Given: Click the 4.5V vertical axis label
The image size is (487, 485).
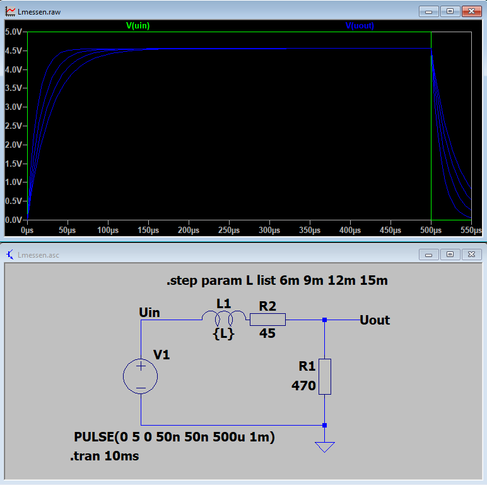Looking at the screenshot, I should pyautogui.click(x=13, y=51).
